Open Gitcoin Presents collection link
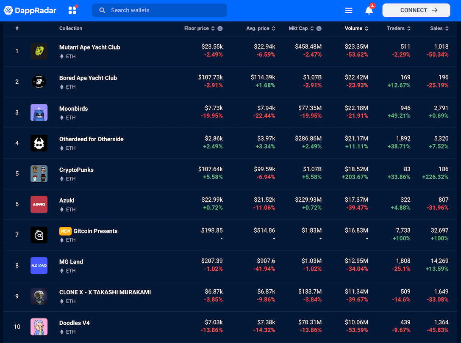 pyautogui.click(x=95, y=231)
